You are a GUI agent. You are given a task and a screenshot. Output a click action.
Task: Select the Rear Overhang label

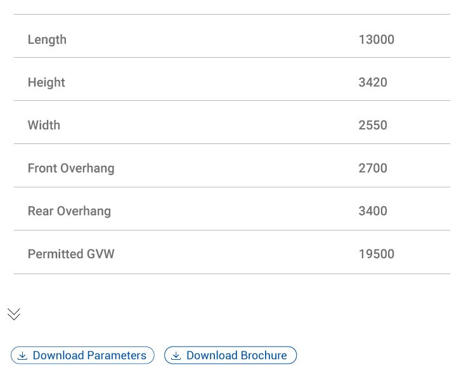pos(69,211)
